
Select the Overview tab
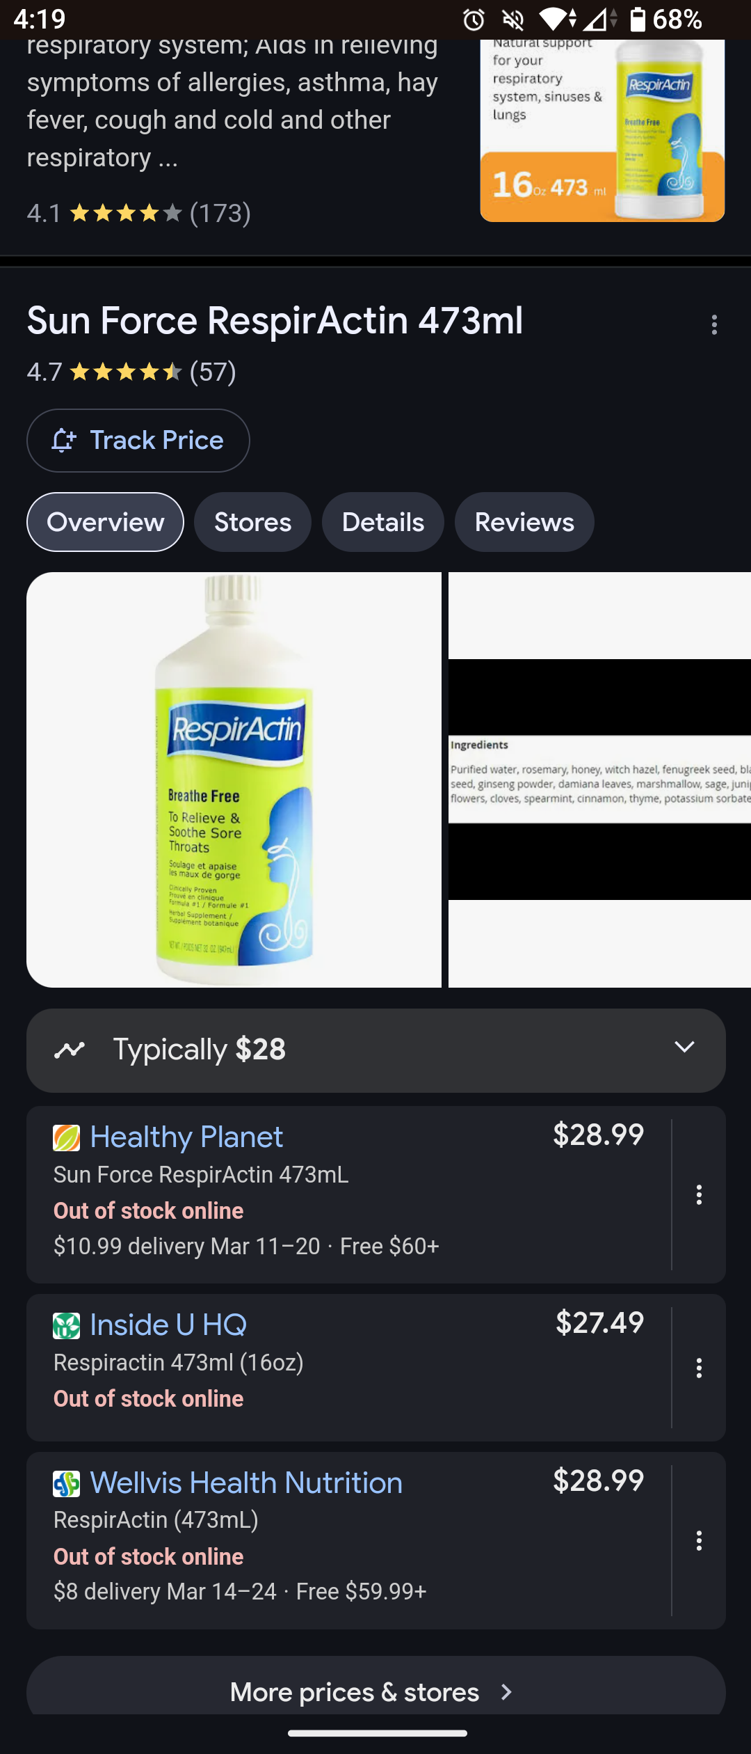click(106, 522)
